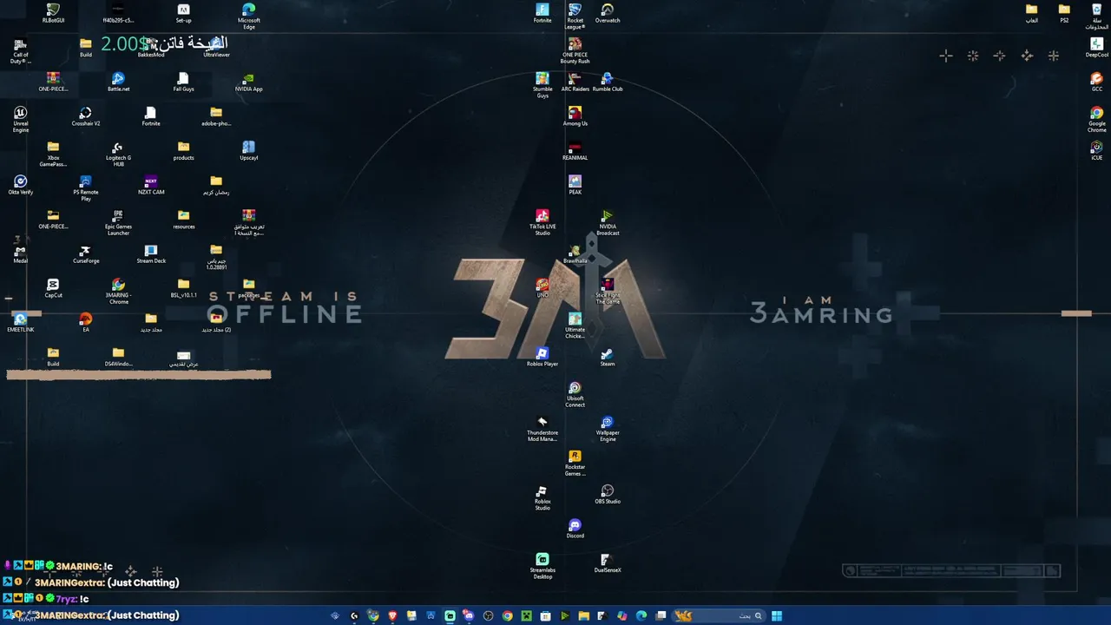Launch ARC Raiders from the desktop
This screenshot has width=1111, height=625.
(x=575, y=82)
